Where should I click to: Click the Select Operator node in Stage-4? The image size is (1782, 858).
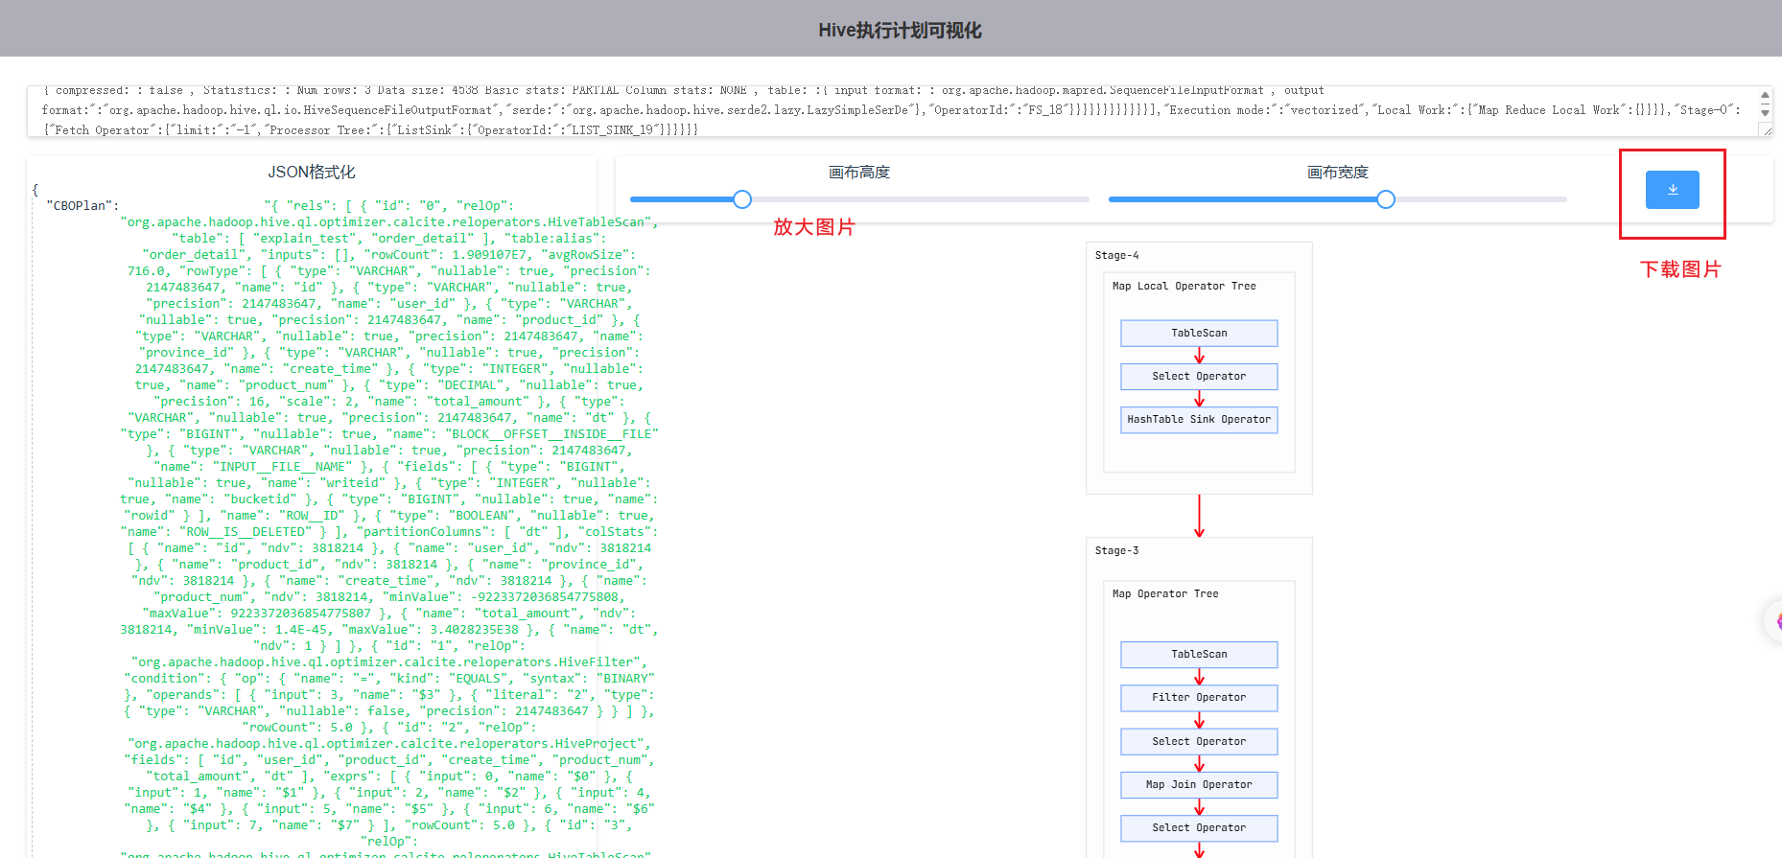pyautogui.click(x=1199, y=377)
